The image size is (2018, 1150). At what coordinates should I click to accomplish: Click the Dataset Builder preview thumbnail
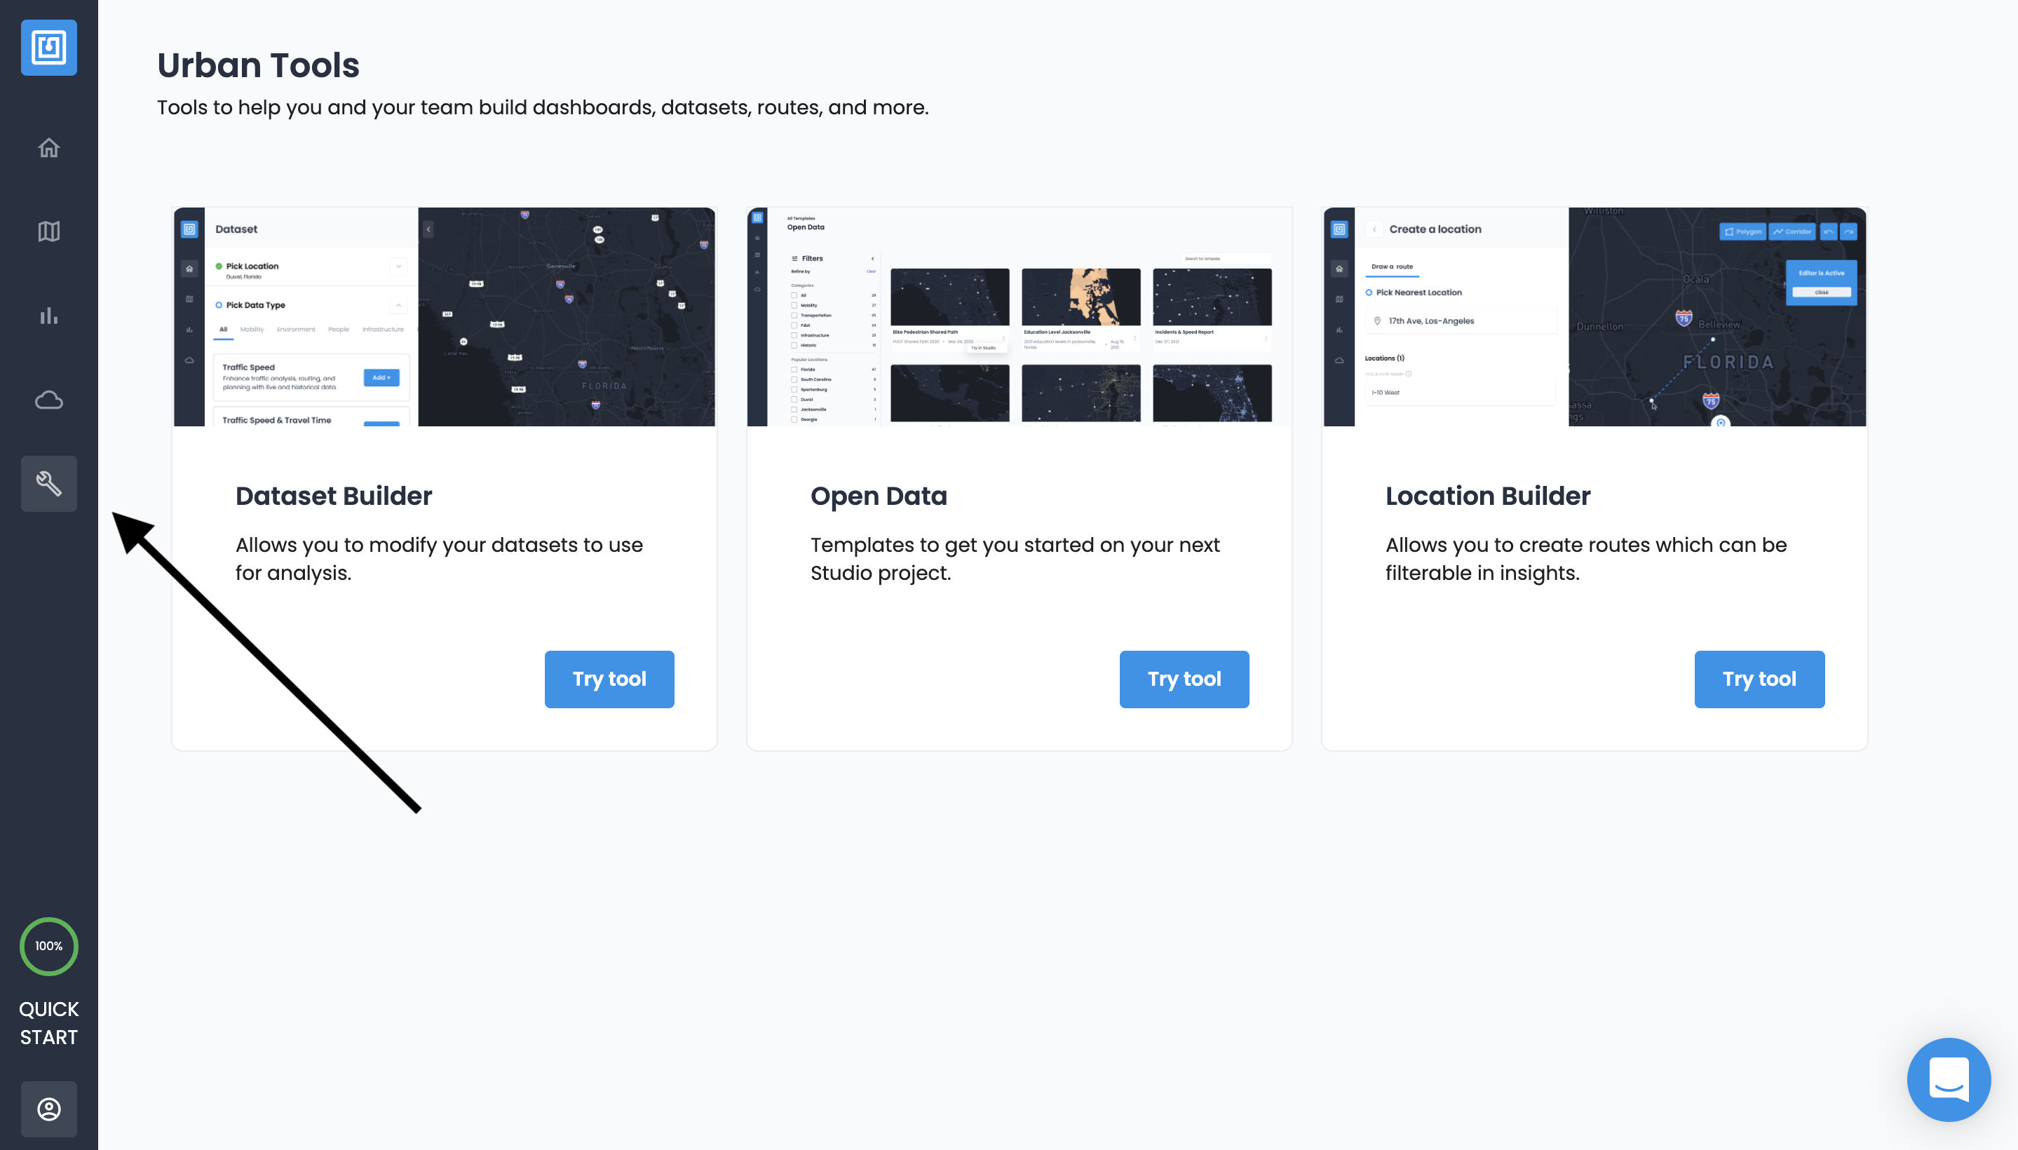[444, 317]
